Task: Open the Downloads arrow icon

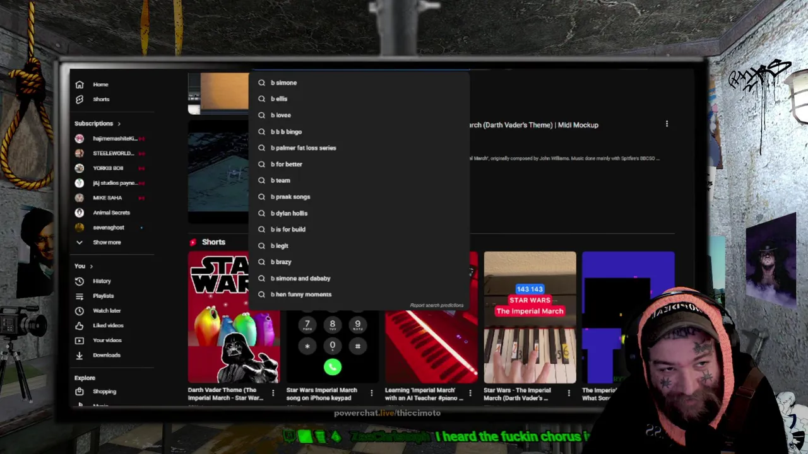Action: click(80, 355)
